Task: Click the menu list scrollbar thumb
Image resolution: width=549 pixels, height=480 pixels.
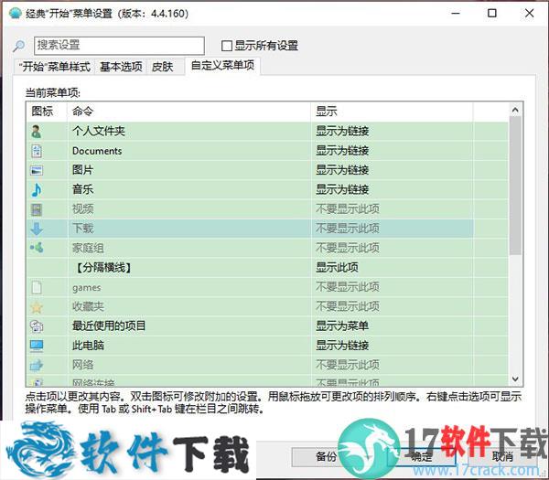Action: [x=515, y=186]
